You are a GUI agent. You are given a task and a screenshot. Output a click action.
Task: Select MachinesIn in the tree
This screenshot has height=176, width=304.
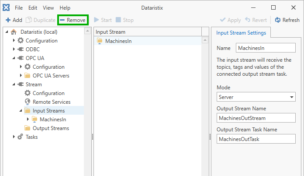pyautogui.click(x=53, y=119)
